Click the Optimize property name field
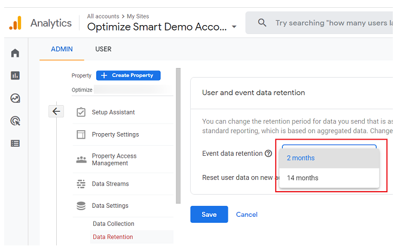Image resolution: width=400 pixels, height=249 pixels. click(123, 90)
